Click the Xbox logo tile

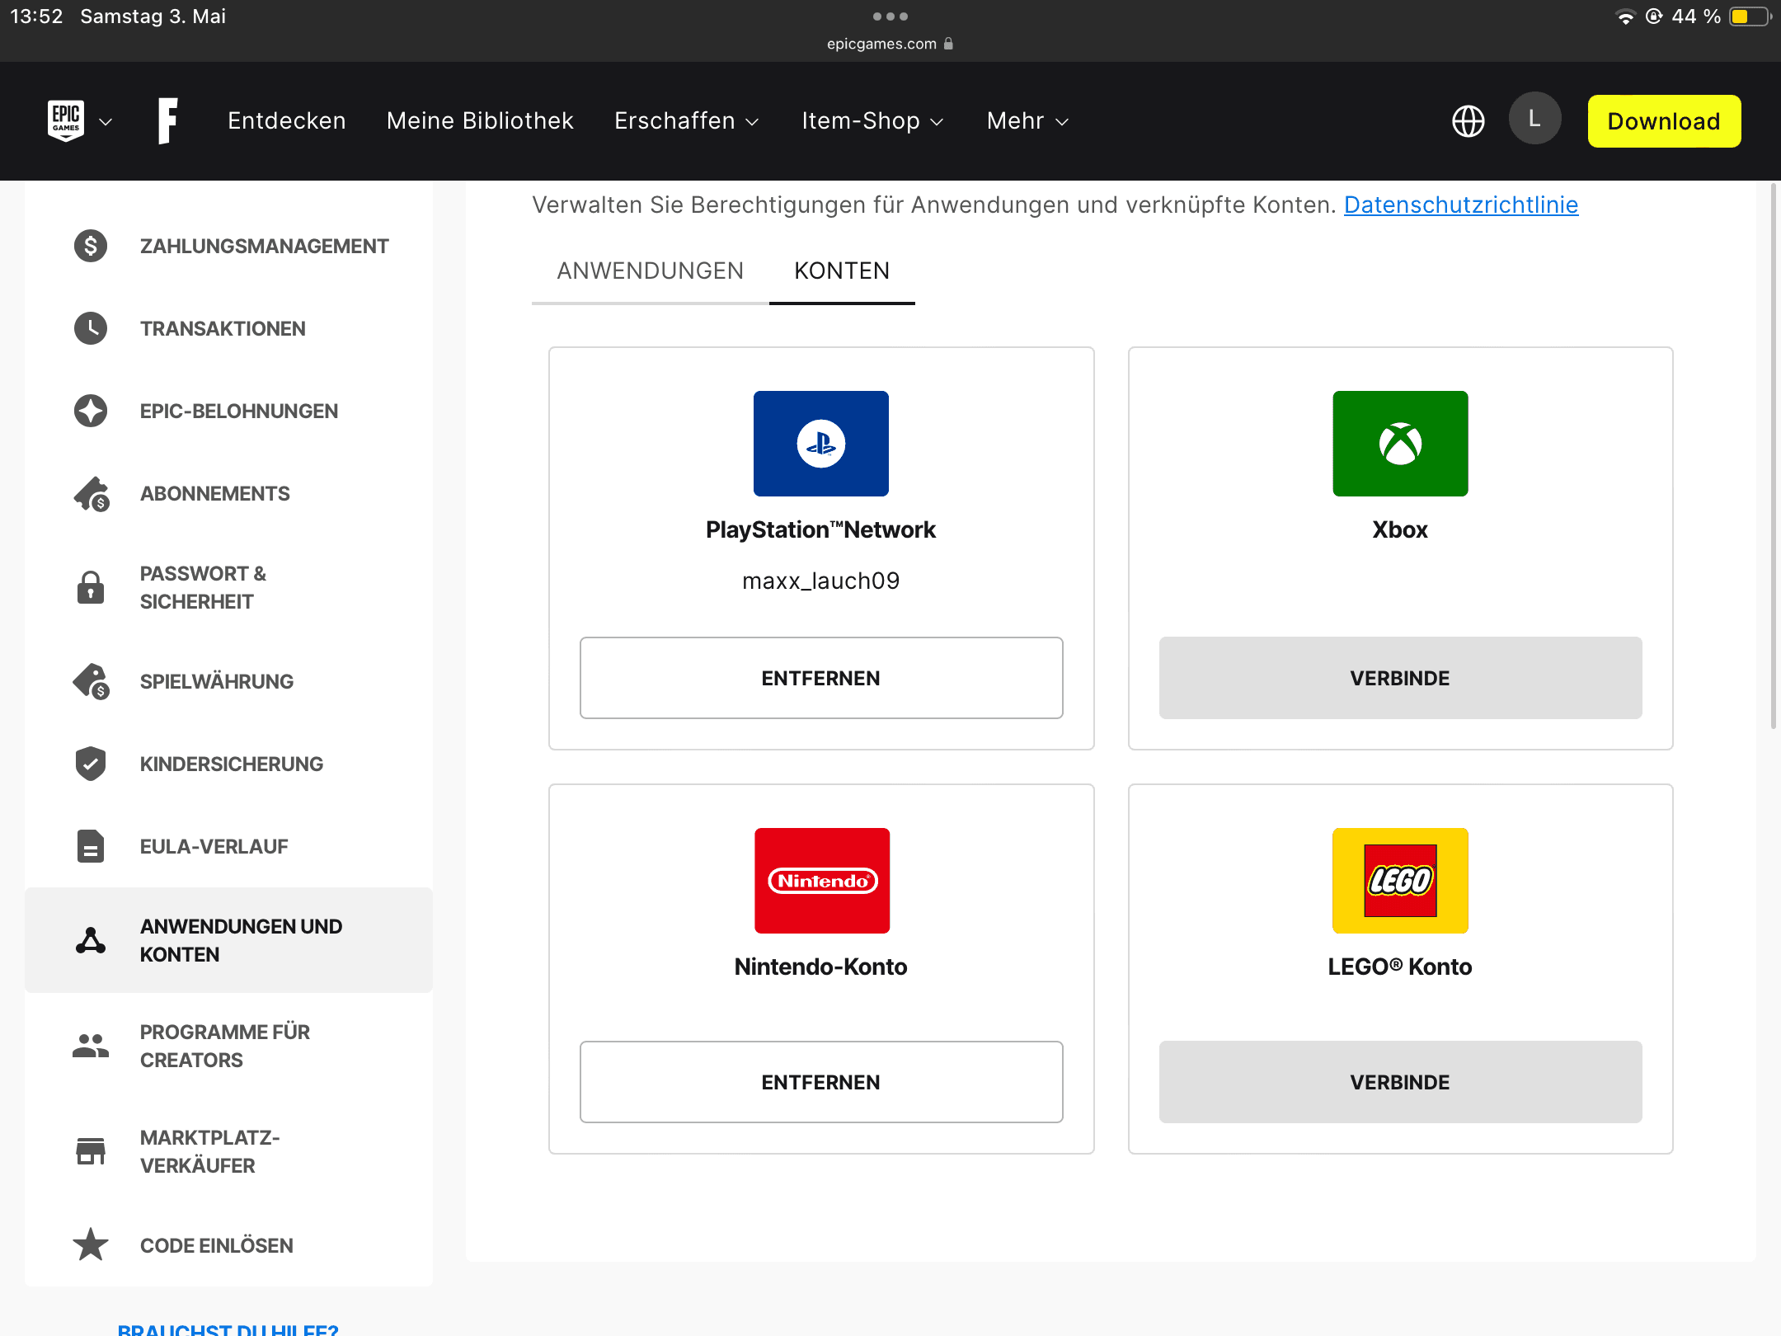tap(1400, 444)
